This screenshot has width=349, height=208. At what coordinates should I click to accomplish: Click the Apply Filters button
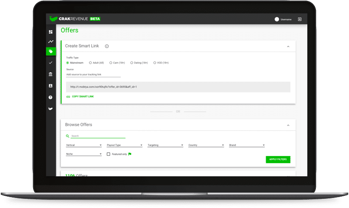point(278,159)
